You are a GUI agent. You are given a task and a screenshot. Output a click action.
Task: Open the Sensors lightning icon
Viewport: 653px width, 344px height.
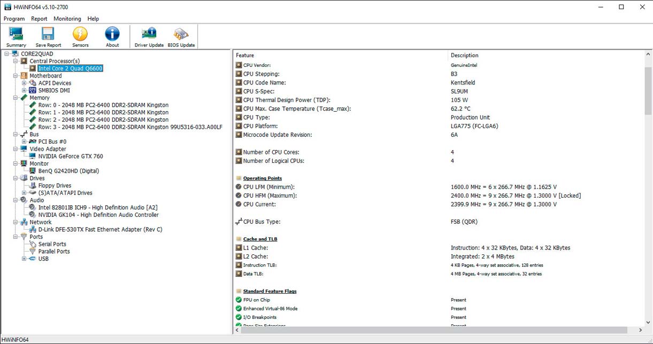[80, 34]
